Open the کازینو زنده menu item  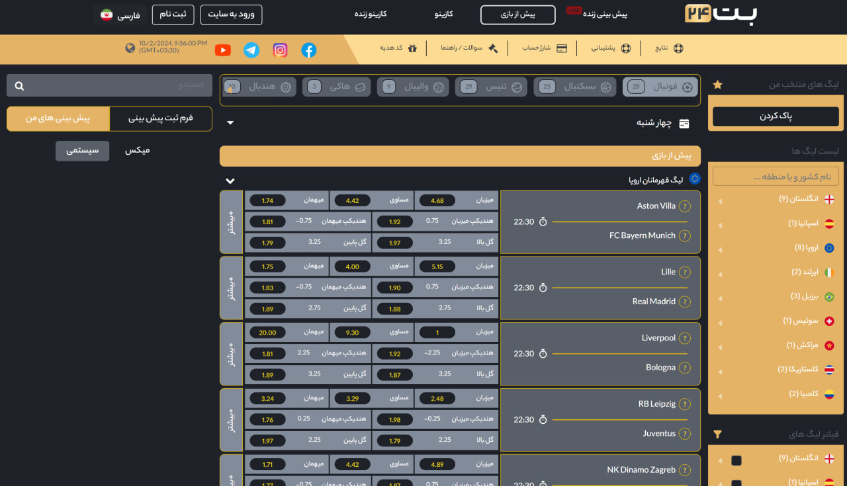(x=371, y=14)
